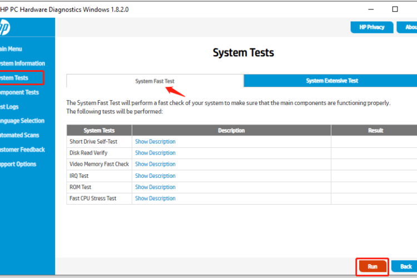Maximize the diagnostics window
417x278 pixels.
(395, 9)
